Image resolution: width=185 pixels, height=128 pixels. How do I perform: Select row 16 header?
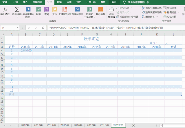point(2,94)
